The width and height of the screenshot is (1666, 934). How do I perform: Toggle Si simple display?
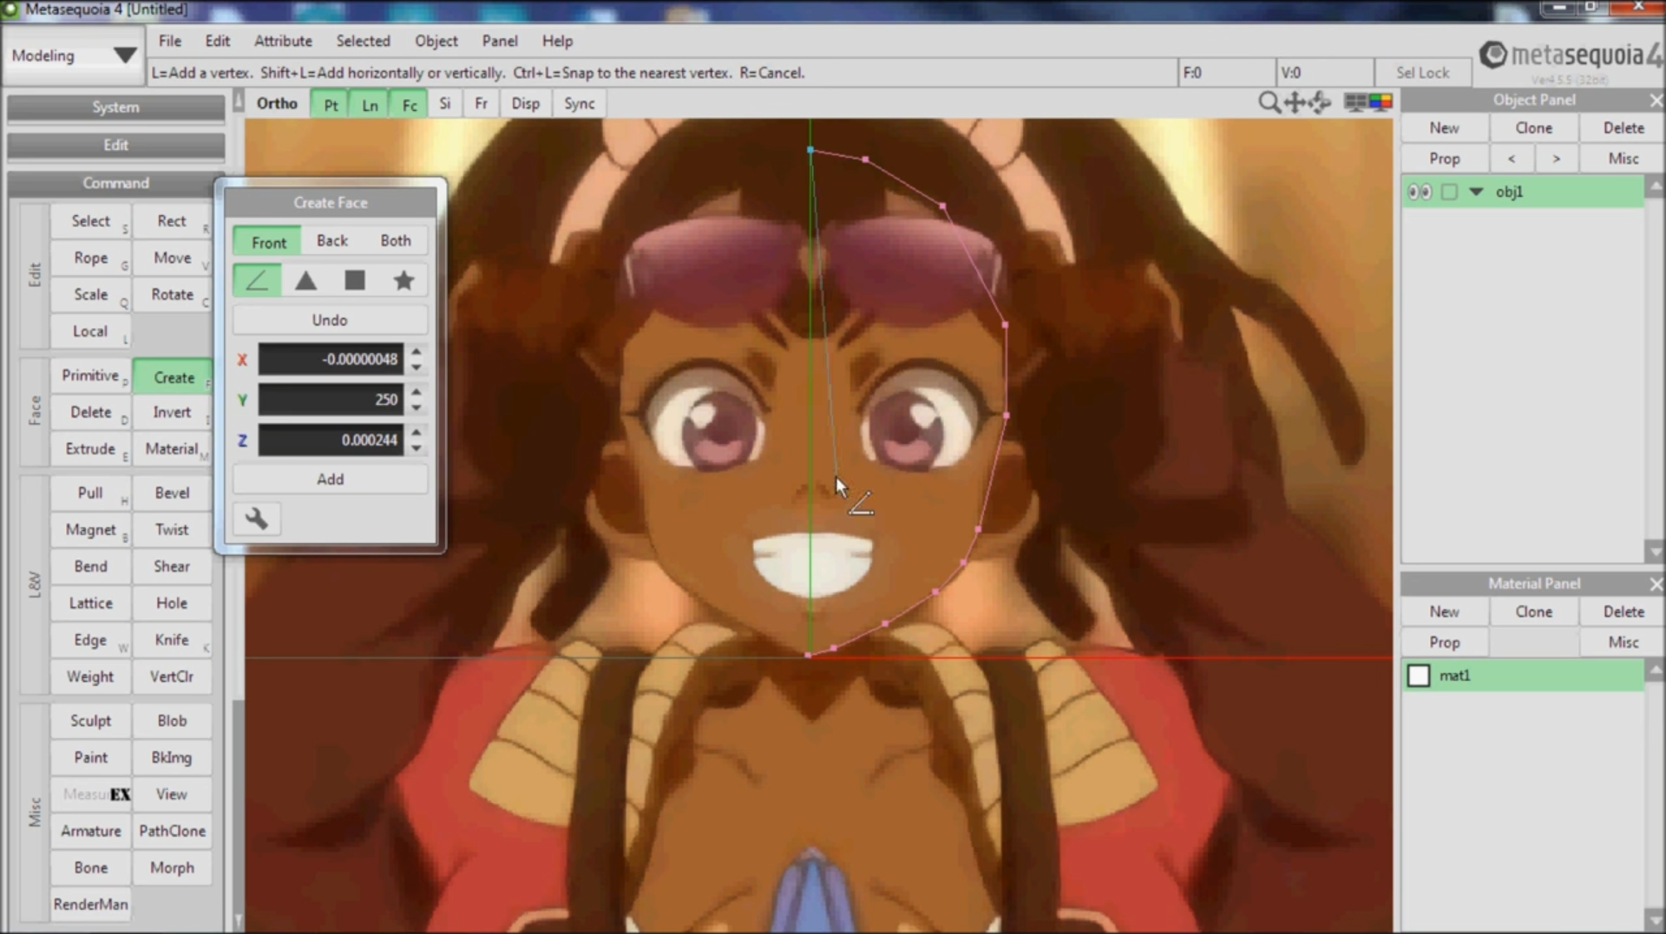[x=445, y=104]
